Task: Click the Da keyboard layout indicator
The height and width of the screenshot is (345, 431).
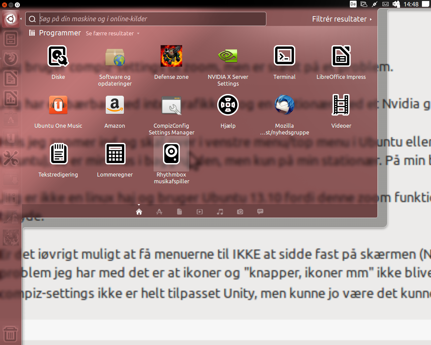Action: click(x=353, y=4)
